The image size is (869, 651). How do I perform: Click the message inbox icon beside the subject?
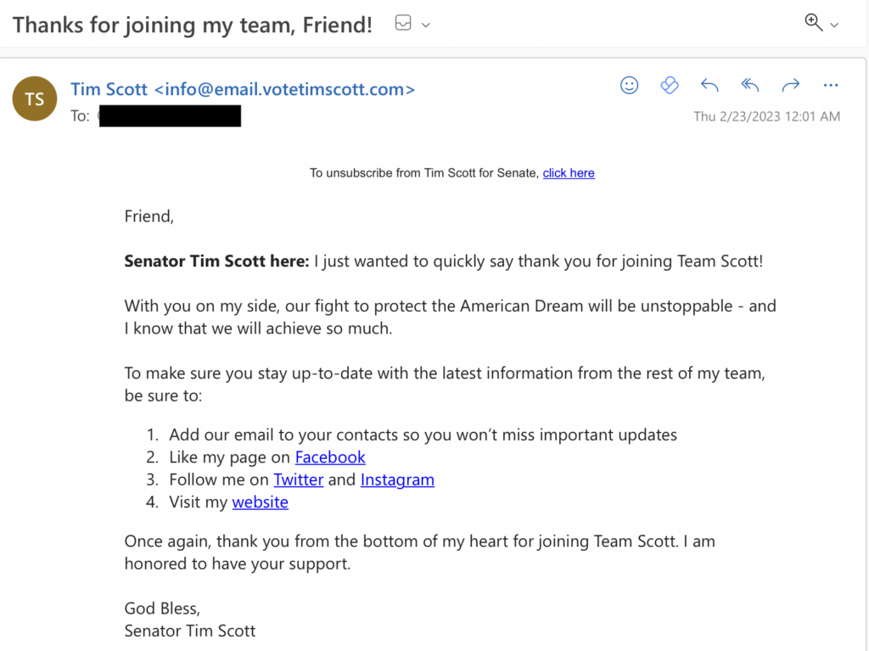(402, 24)
